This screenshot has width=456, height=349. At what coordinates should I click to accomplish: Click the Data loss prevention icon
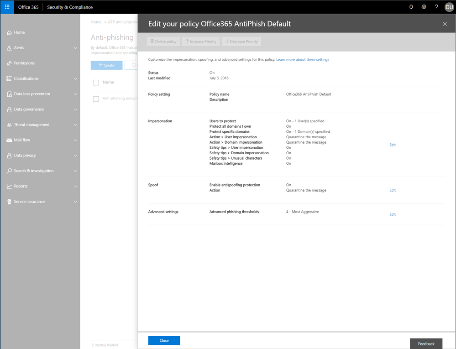[x=9, y=94]
